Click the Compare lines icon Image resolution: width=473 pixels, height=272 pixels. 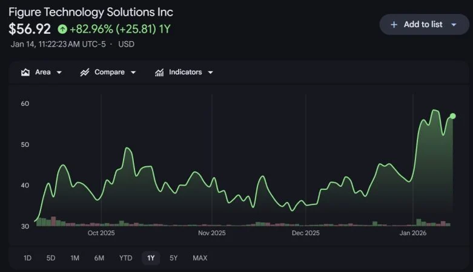(85, 73)
